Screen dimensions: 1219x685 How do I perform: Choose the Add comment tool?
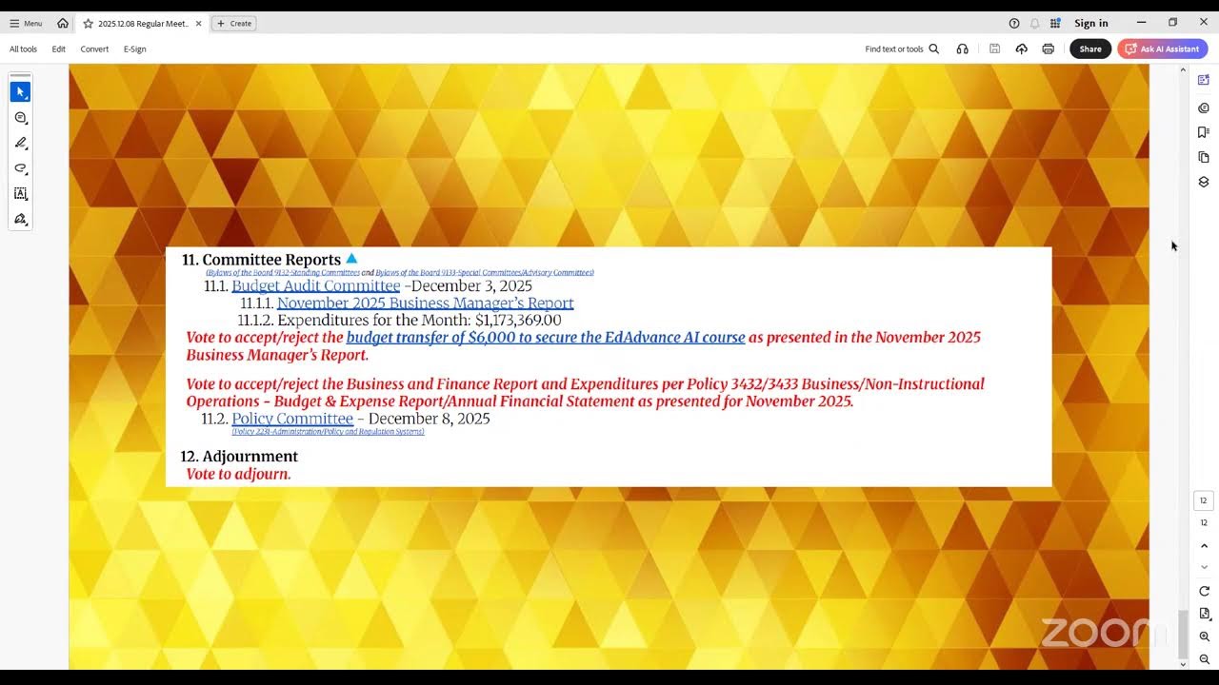click(20, 118)
